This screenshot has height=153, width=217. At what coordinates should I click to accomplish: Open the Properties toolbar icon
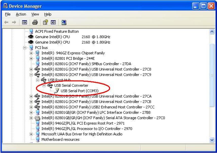(45, 22)
